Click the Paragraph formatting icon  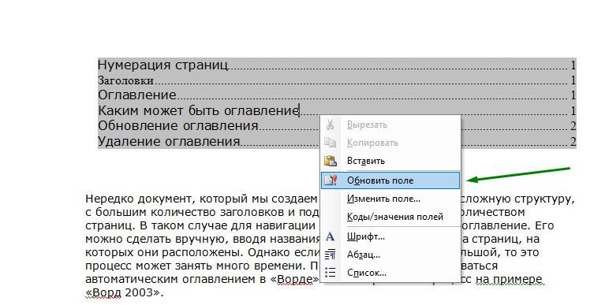coord(330,255)
